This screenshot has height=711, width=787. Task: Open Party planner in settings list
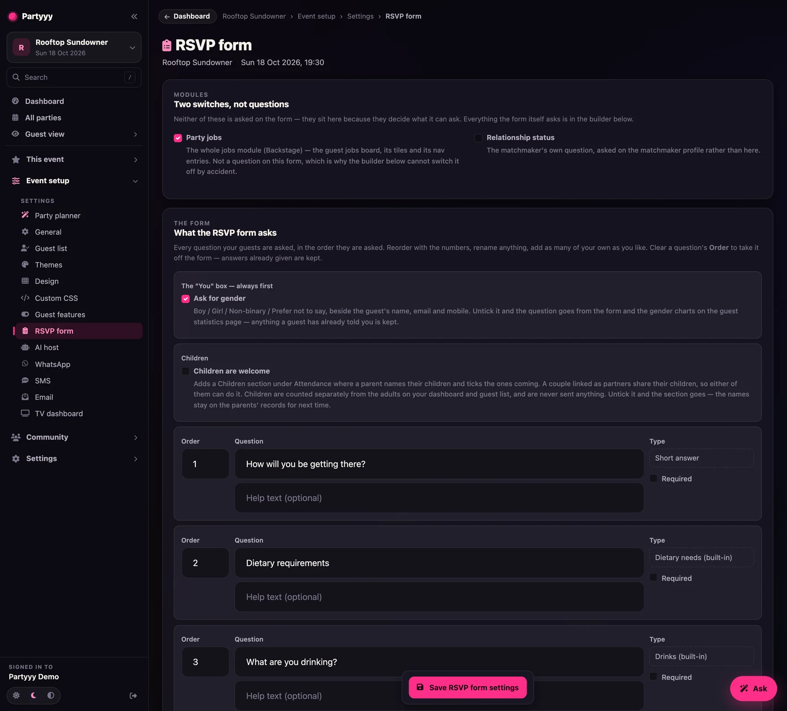(79, 216)
